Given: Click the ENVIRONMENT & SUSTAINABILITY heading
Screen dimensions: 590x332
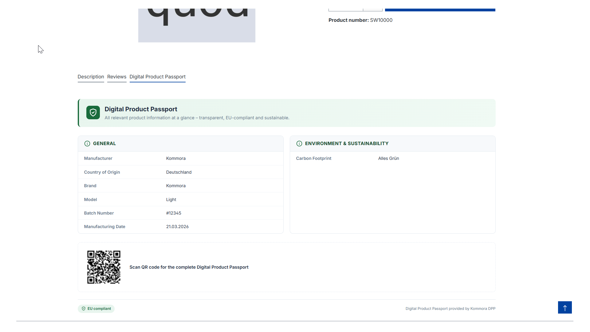Looking at the screenshot, I should pyautogui.click(x=347, y=144).
